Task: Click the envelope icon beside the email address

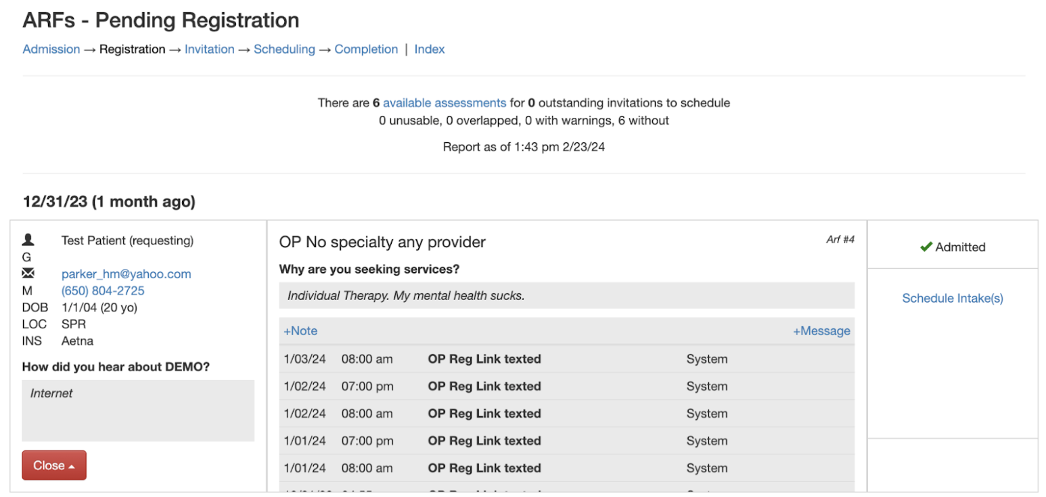Action: [28, 274]
